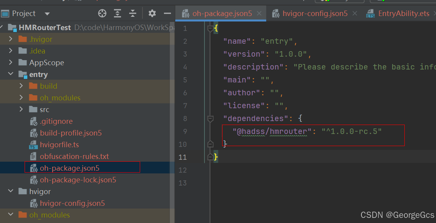
Task: Open hvigorfile.ts in the tree
Action: point(59,145)
